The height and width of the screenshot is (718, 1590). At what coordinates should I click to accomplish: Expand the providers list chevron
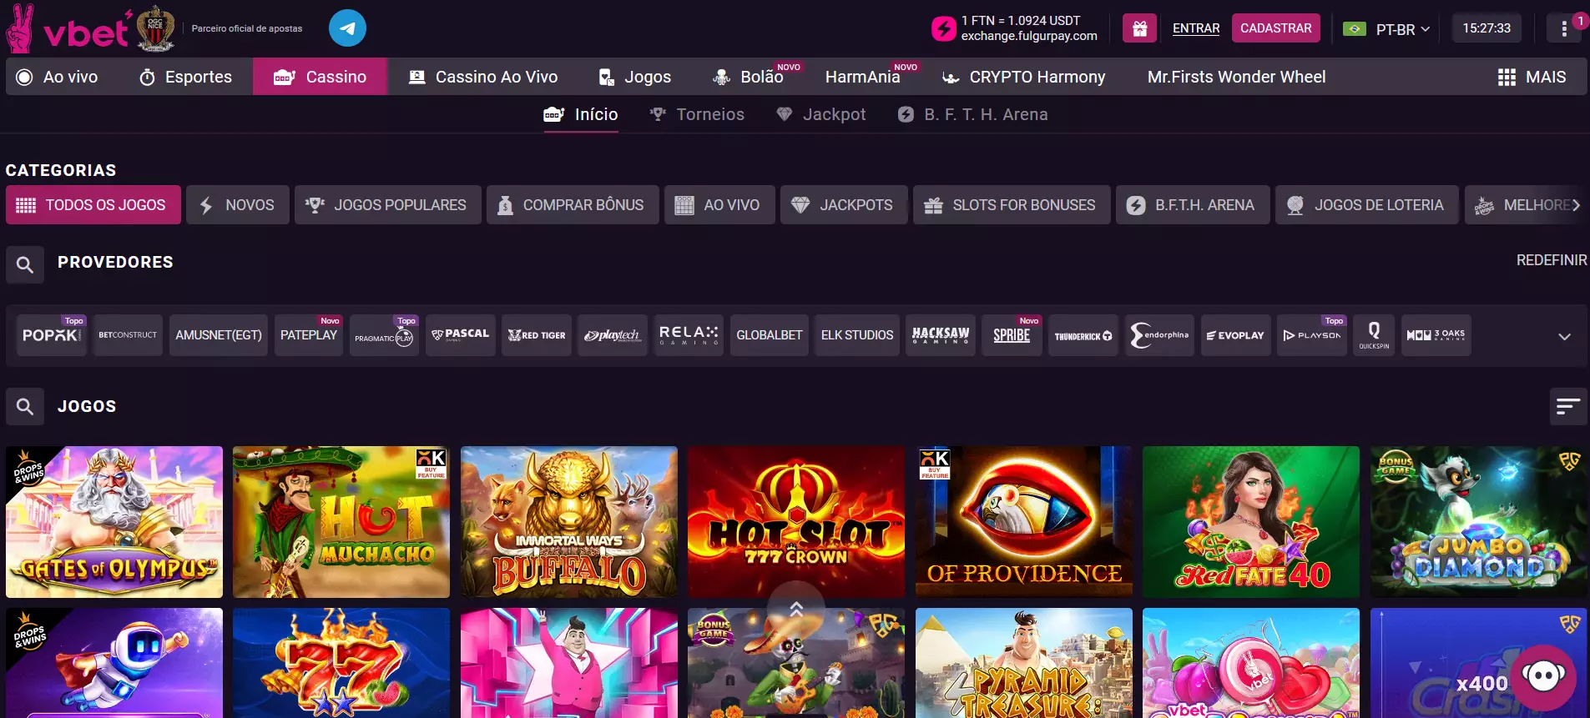coord(1564,336)
